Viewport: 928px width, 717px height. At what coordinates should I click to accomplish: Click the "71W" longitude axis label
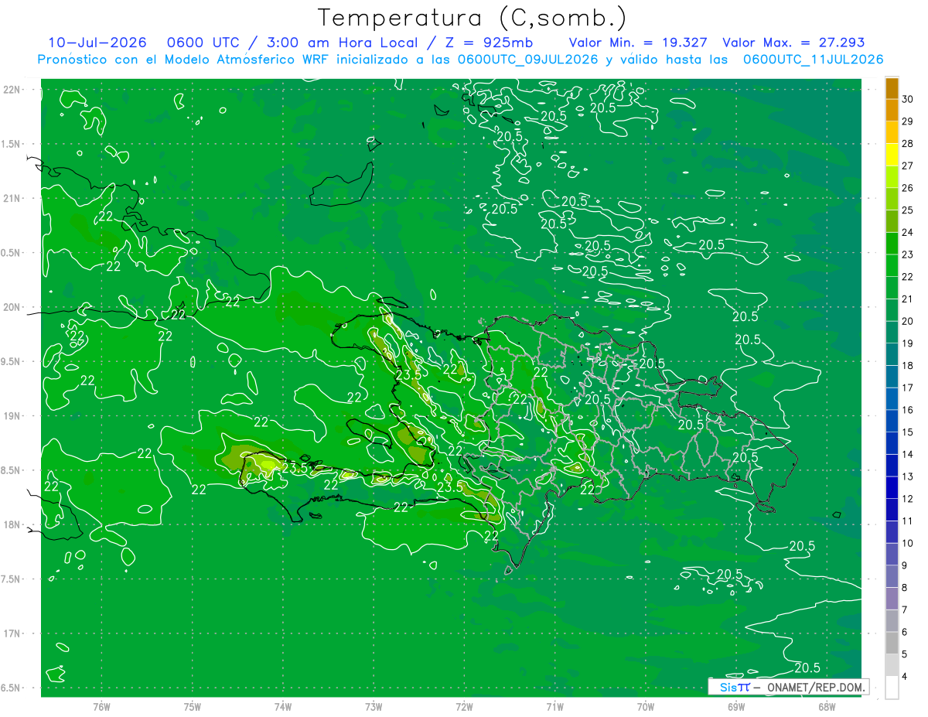click(554, 707)
